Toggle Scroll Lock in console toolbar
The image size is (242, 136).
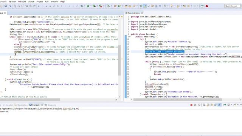[208, 105]
